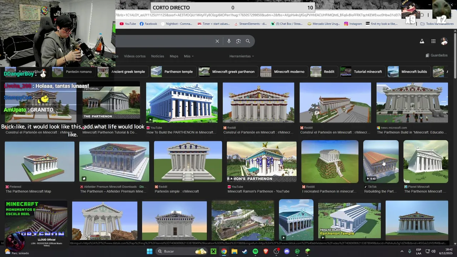Select Tutorial minecraft filter chip

pos(362,72)
